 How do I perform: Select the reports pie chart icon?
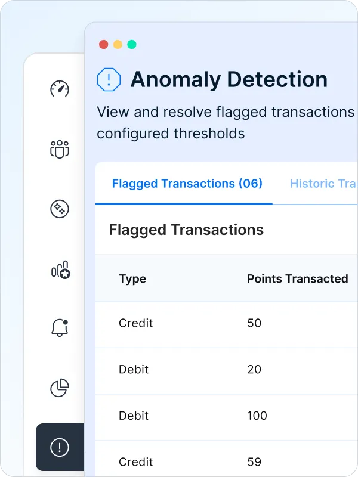point(60,388)
